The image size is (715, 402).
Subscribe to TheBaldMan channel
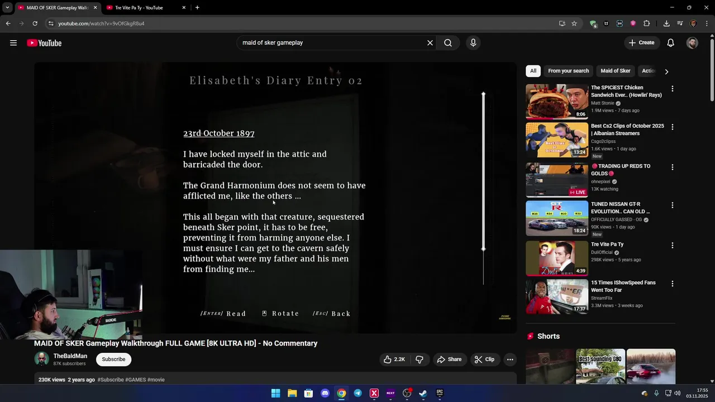tap(113, 360)
